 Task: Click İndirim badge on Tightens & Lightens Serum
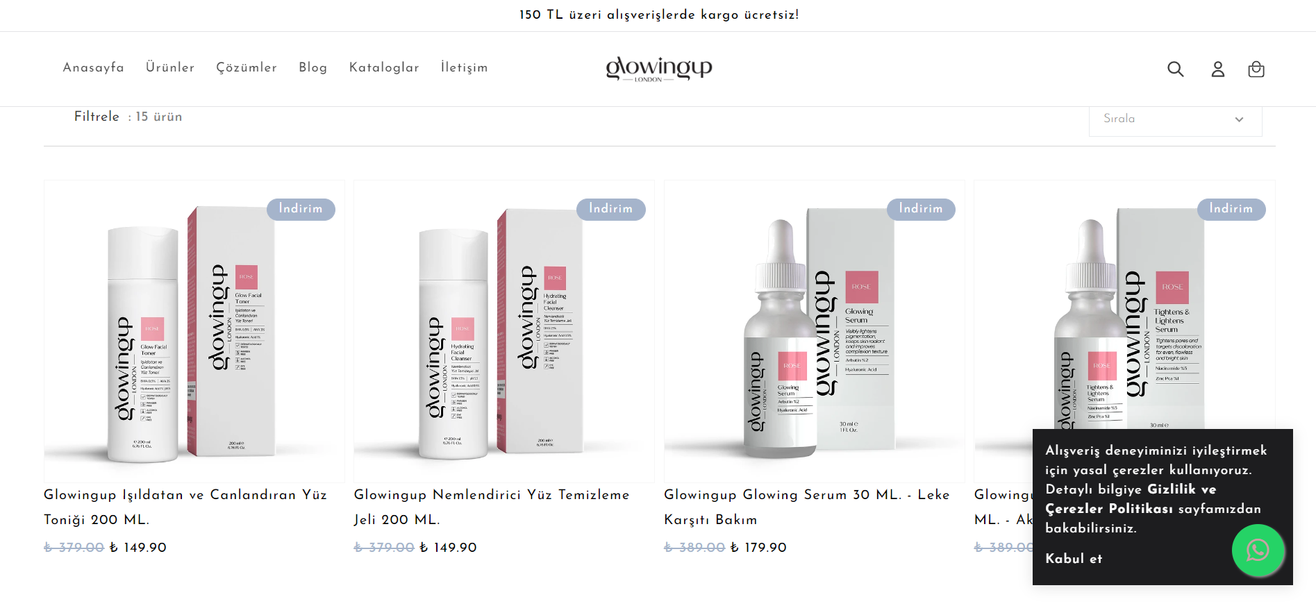[1231, 209]
